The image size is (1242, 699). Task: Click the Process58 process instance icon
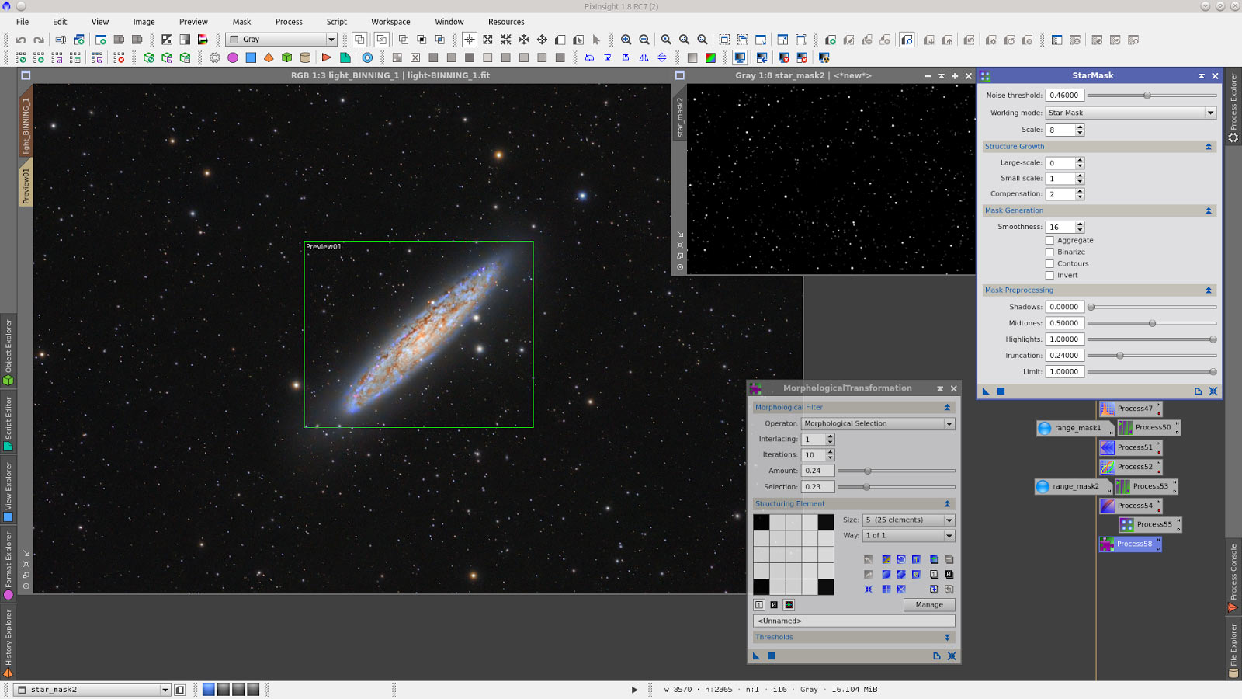[1105, 544]
